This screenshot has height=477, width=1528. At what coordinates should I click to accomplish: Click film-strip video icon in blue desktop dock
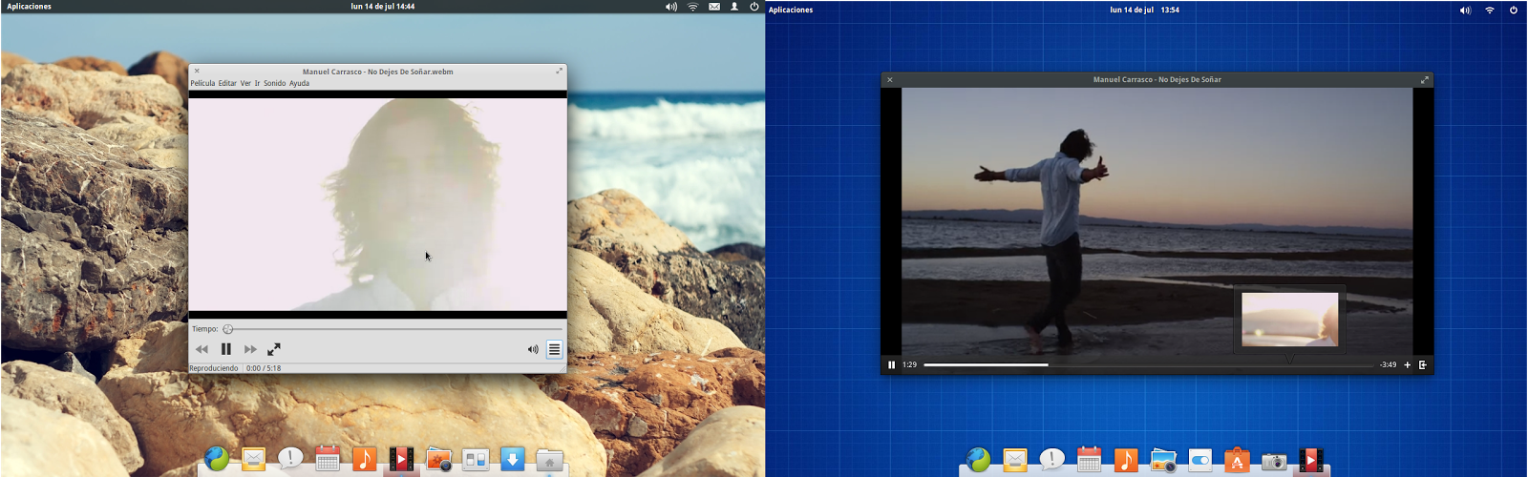[x=1311, y=460]
